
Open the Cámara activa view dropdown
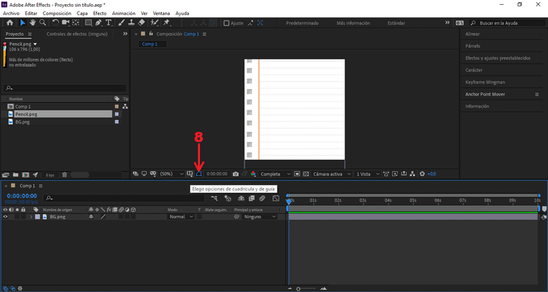332,174
